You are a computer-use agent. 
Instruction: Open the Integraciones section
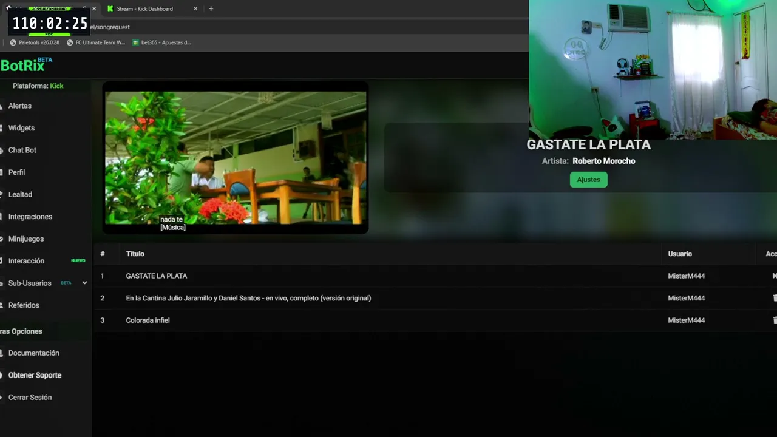(30, 217)
